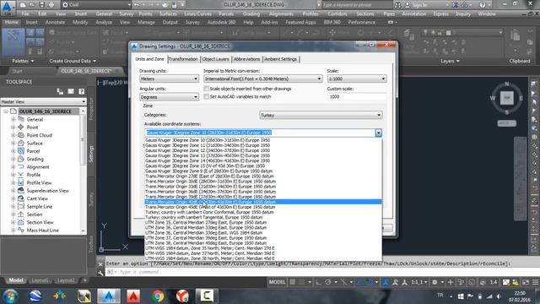The height and width of the screenshot is (304, 540).
Task: Click the Toolspace panorama display icon
Action: [71, 91]
